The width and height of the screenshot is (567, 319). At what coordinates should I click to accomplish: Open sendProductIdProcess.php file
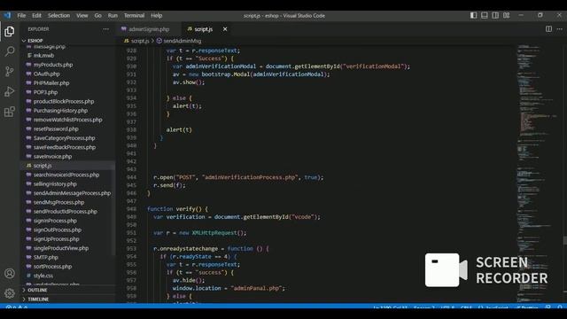65,211
